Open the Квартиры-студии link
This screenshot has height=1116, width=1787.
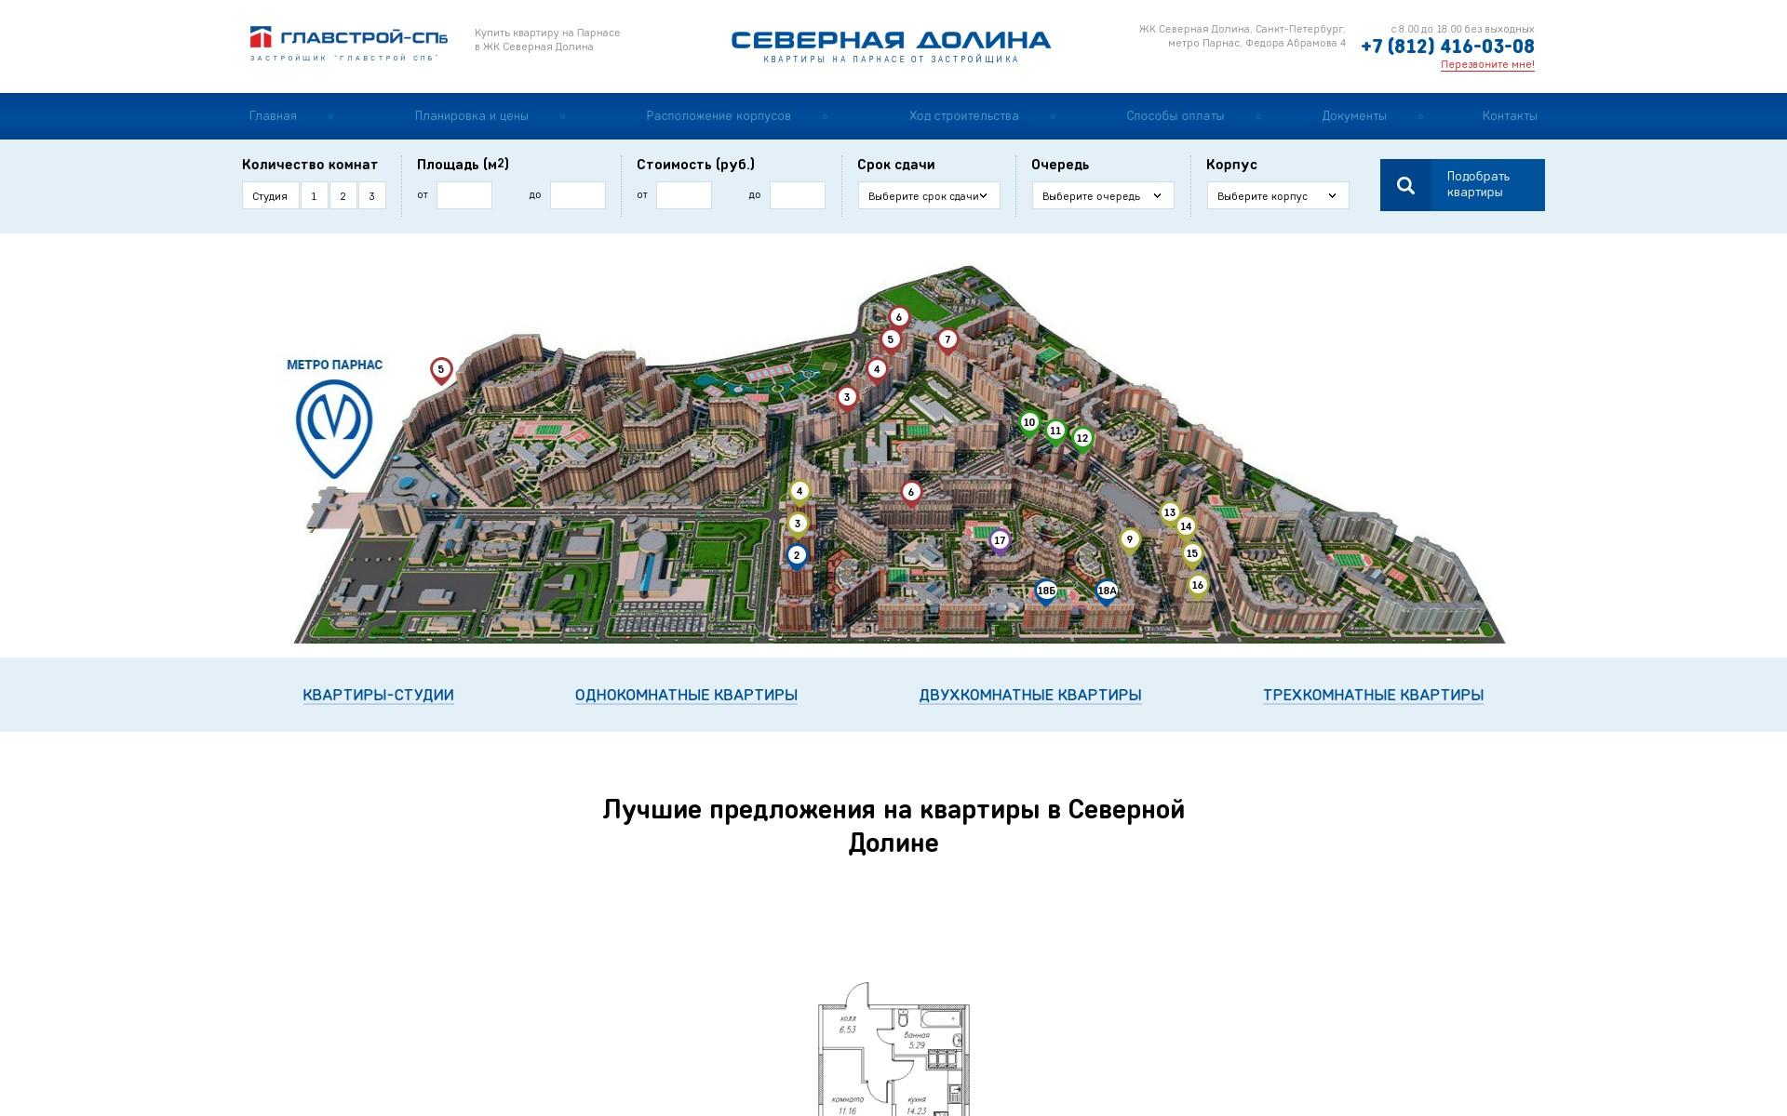click(378, 695)
